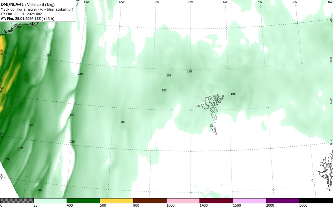Click the value 239 on the map
333x208 pixels.
click(x=80, y=74)
